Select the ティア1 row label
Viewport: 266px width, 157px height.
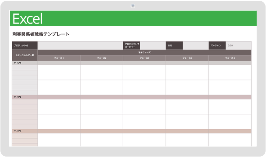tap(25, 63)
